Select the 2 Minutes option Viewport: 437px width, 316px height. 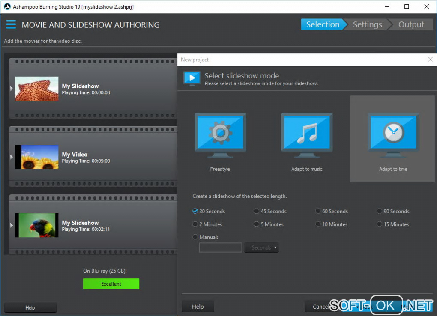[x=207, y=224]
